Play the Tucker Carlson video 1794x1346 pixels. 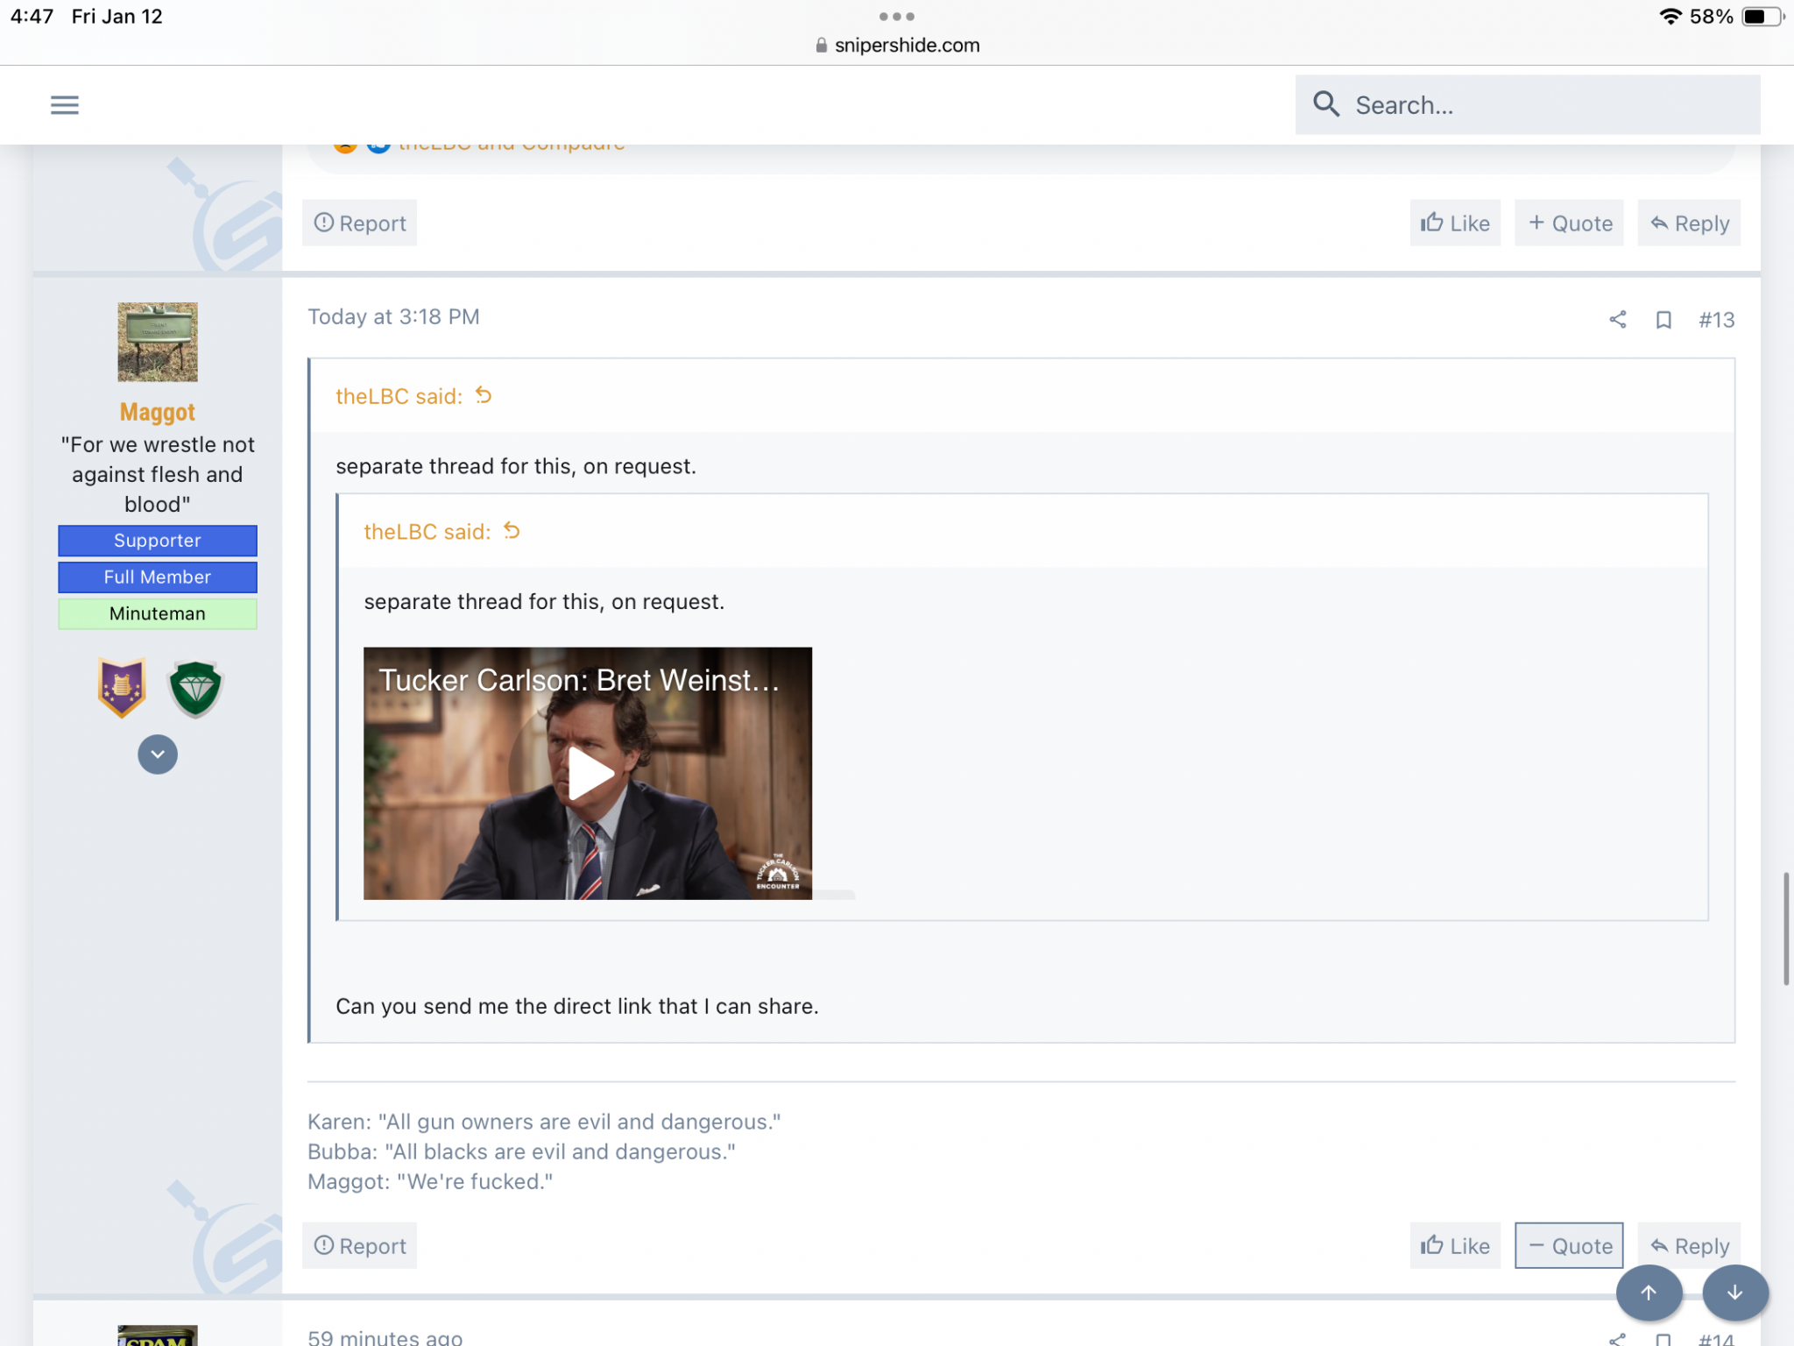click(x=590, y=774)
